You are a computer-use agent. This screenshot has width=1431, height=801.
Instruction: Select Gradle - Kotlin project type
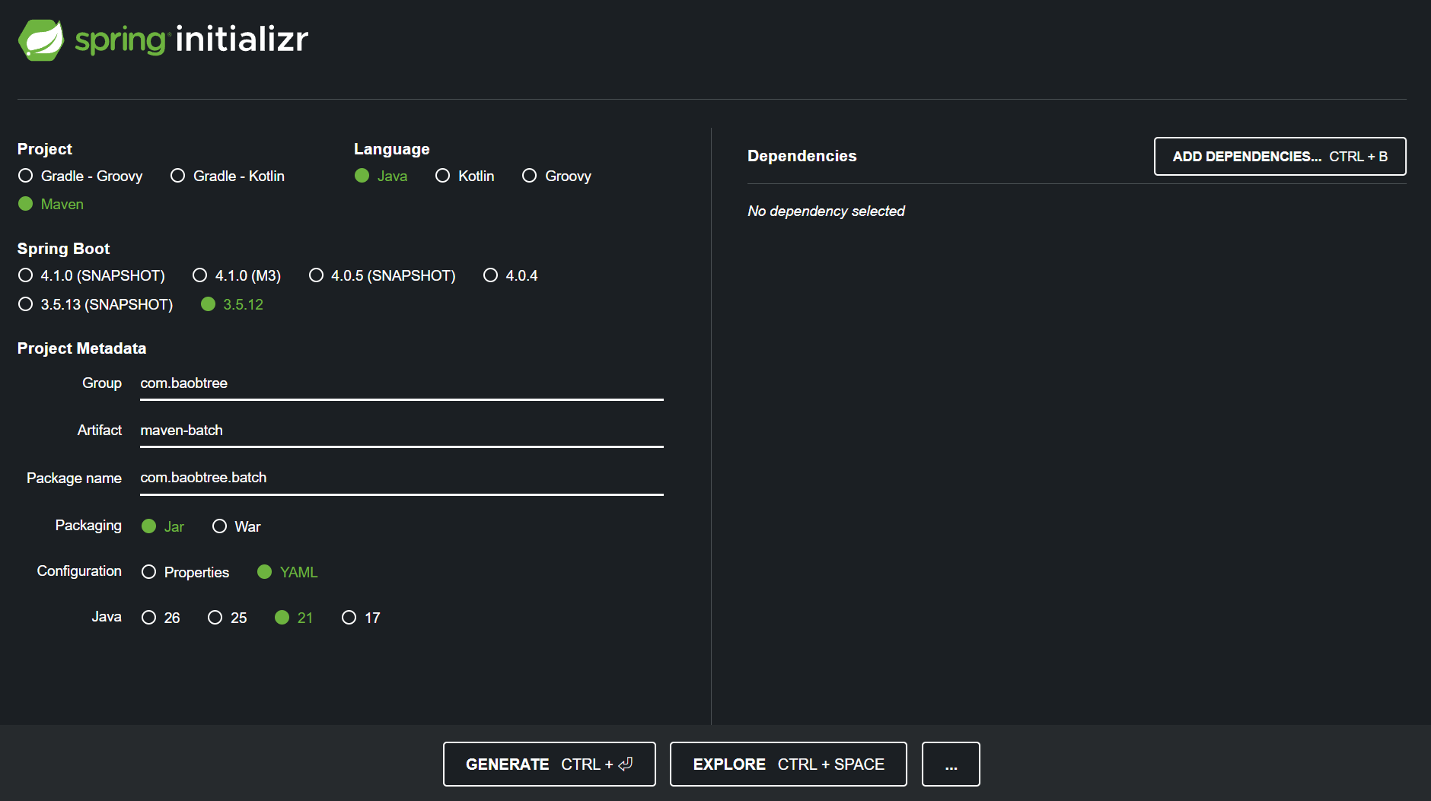(x=228, y=176)
